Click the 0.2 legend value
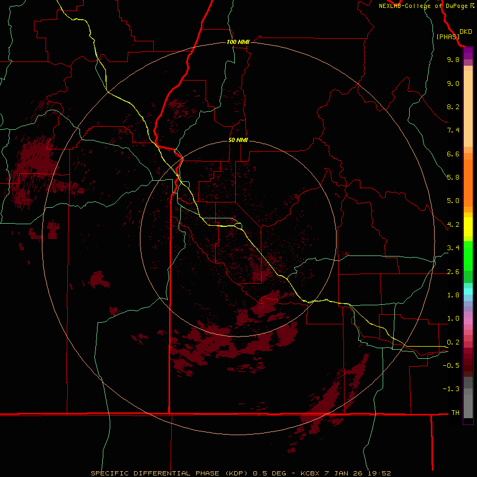The image size is (477, 477). (453, 342)
